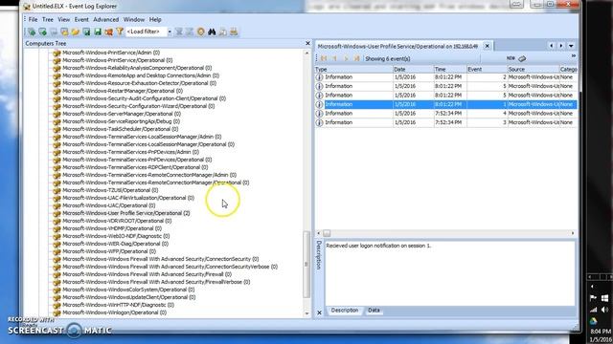Click the event list horizontal scrollbar thumb

pos(327,233)
